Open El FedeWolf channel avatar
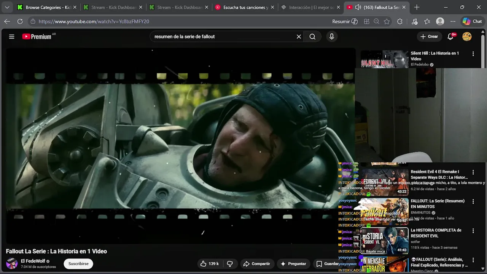Viewport: 487px width, 274px height. point(12,263)
